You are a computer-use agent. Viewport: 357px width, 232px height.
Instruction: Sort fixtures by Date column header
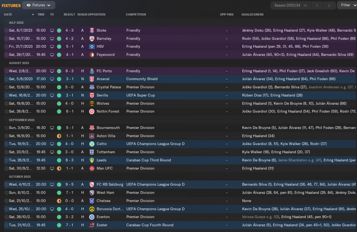(x=8, y=15)
